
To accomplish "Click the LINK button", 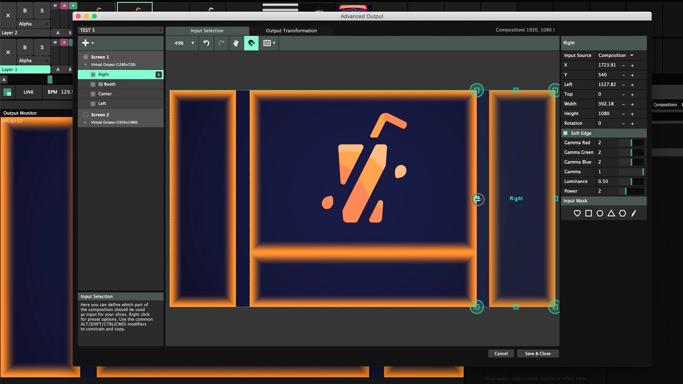I will coord(29,92).
